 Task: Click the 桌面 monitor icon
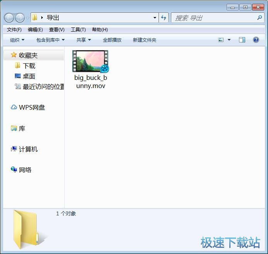click(18, 76)
